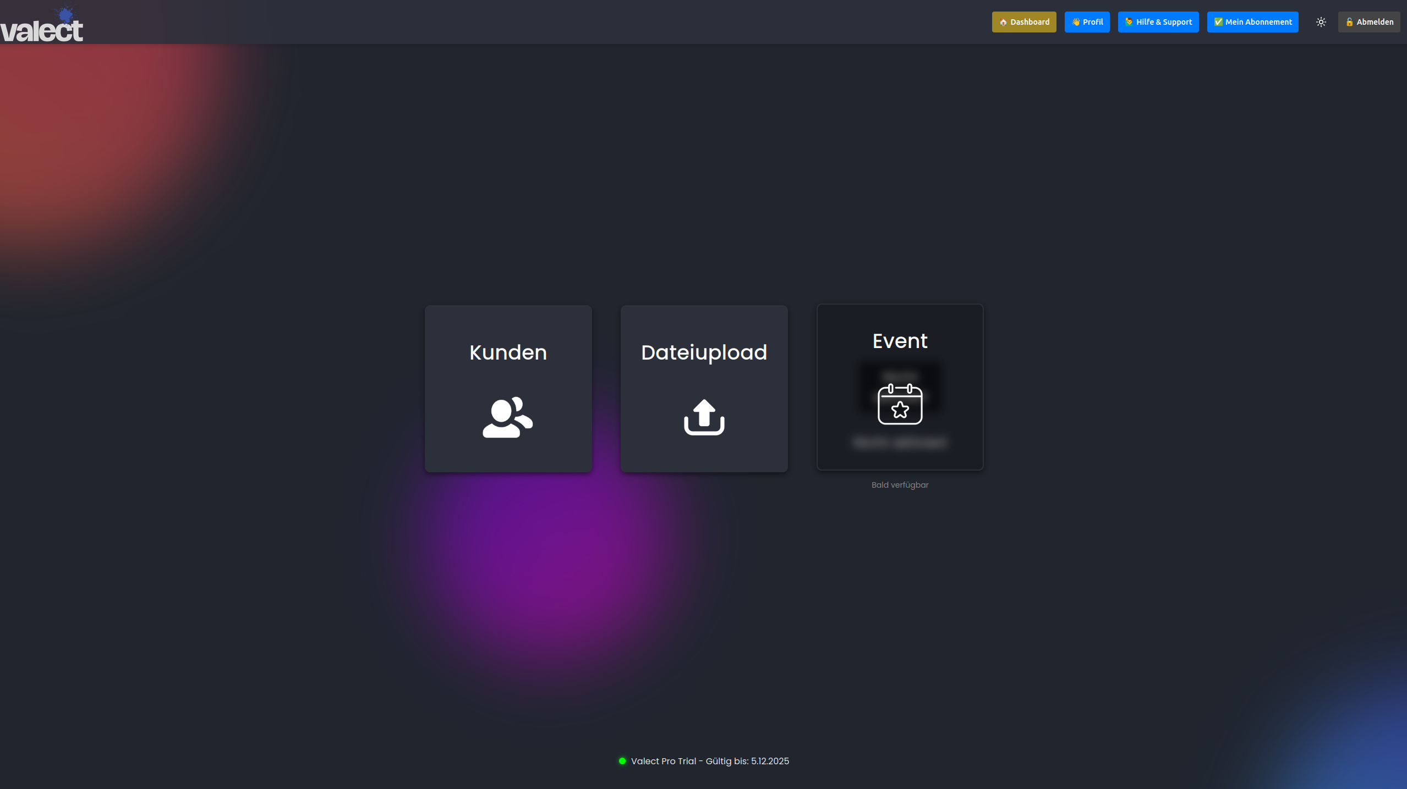Click the upload arrow icon on Dateiupload
The height and width of the screenshot is (789, 1407).
[703, 417]
